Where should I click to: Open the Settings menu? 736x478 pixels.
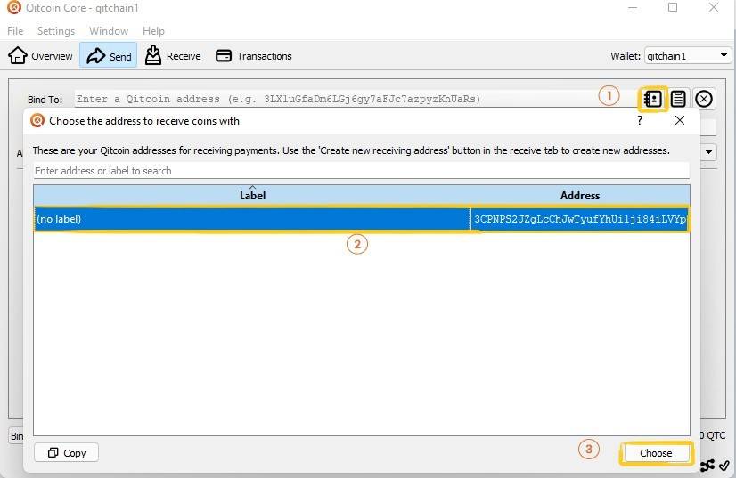(x=56, y=31)
